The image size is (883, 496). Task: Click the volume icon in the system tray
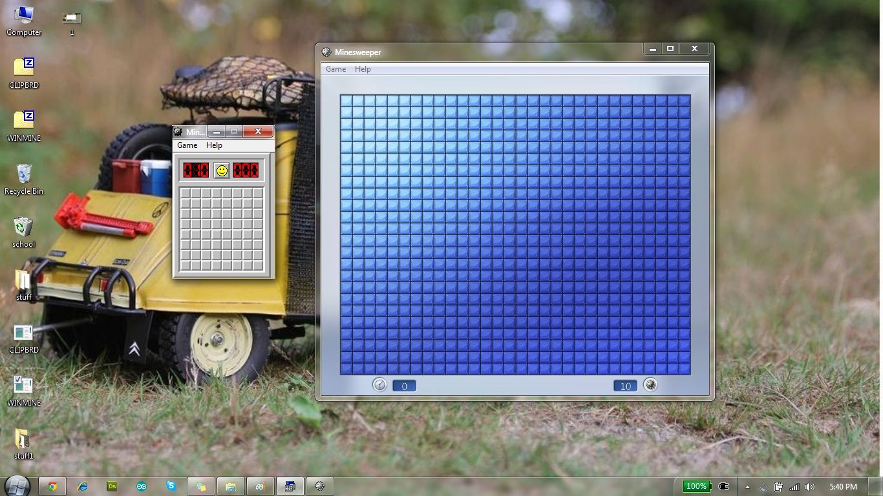click(x=810, y=486)
